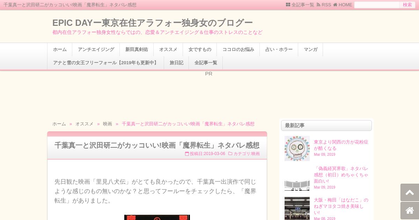419x220 pixels.
Task: Click the 魔界転生 movie poster image
Action: [157, 217]
